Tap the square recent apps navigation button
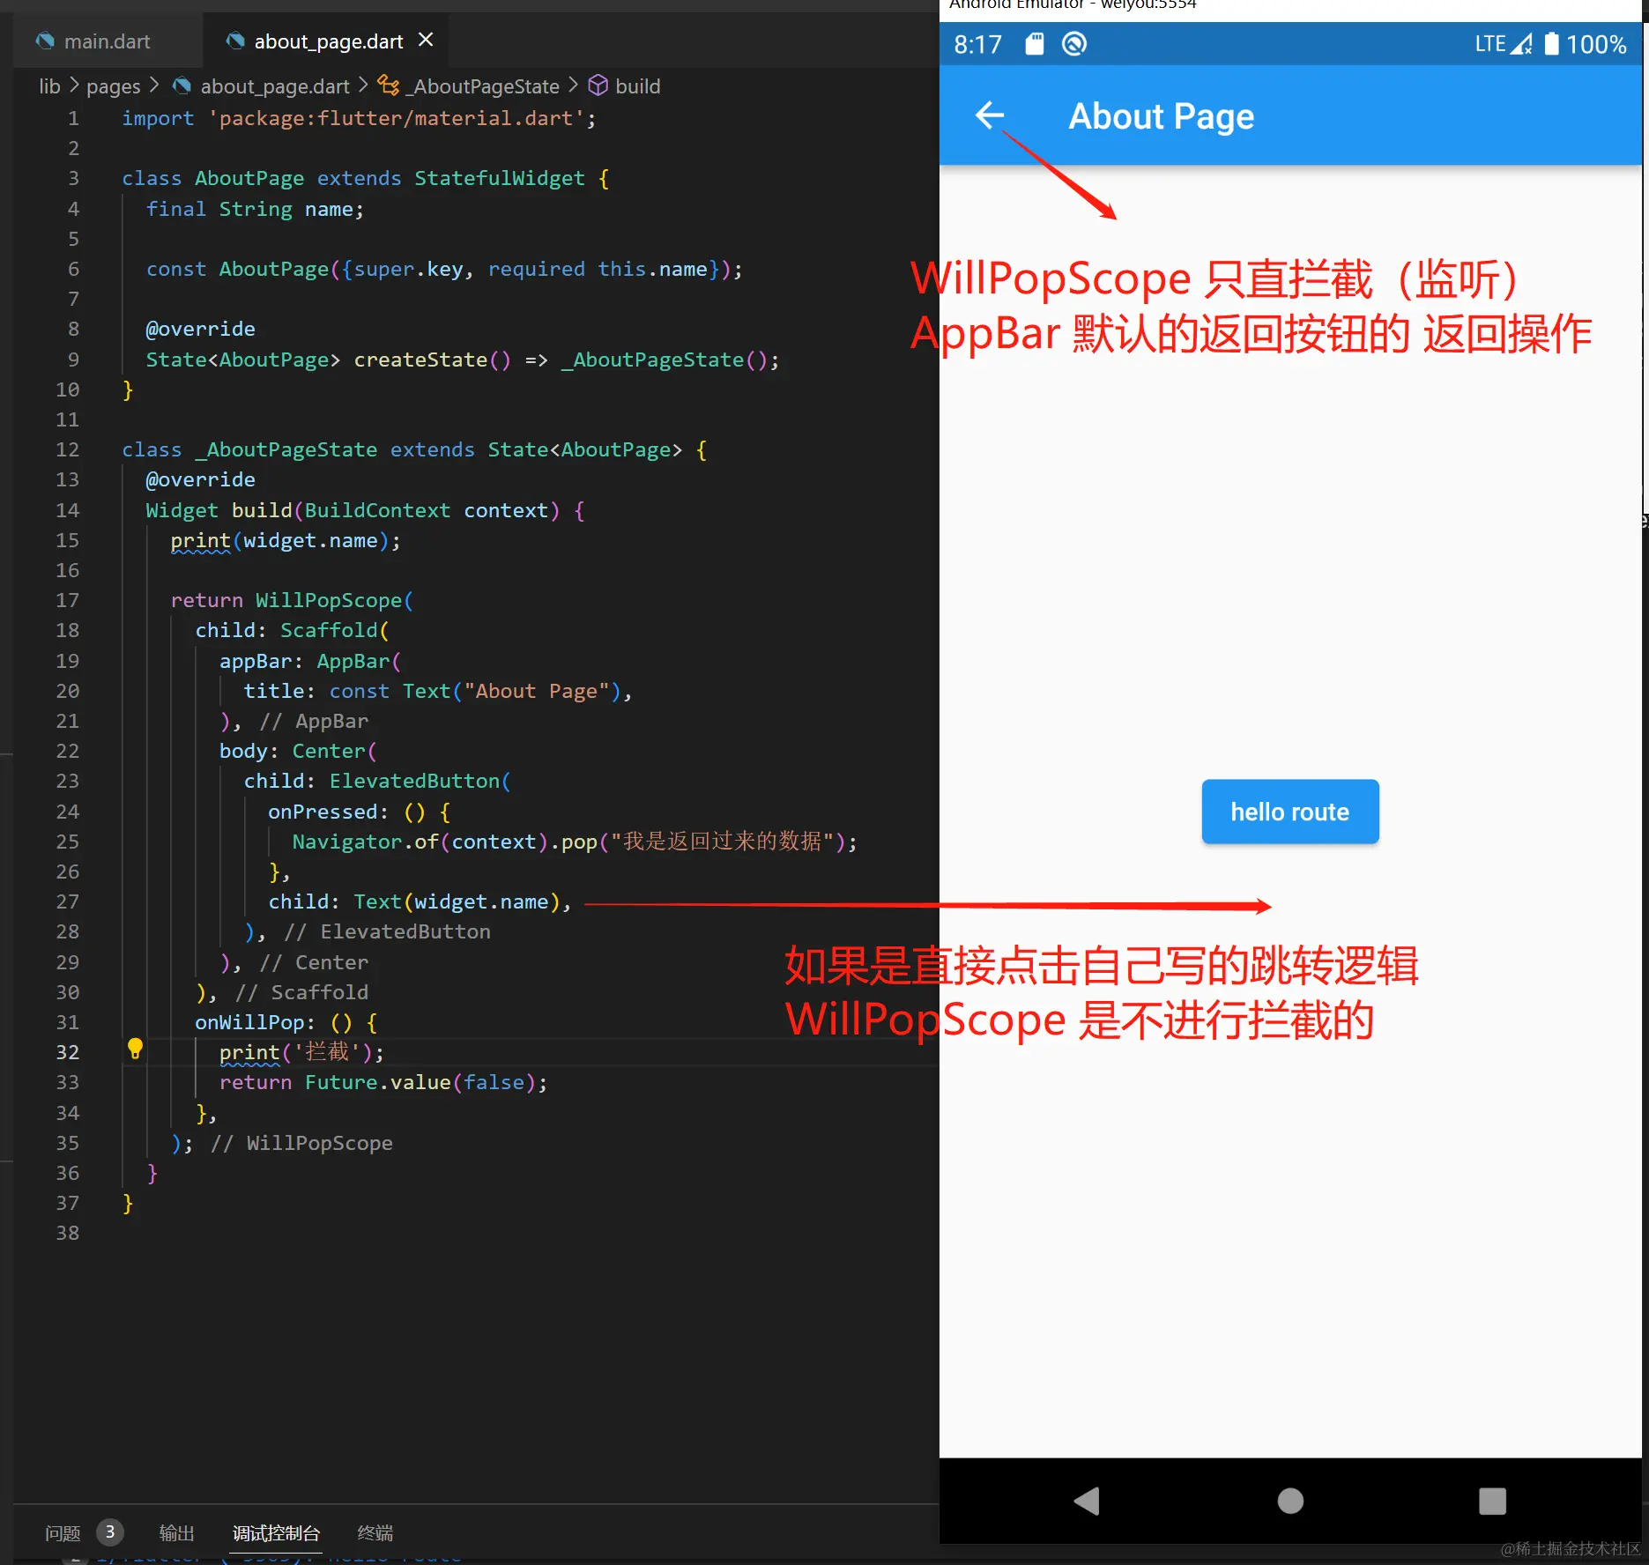This screenshot has width=1649, height=1565. [x=1492, y=1502]
